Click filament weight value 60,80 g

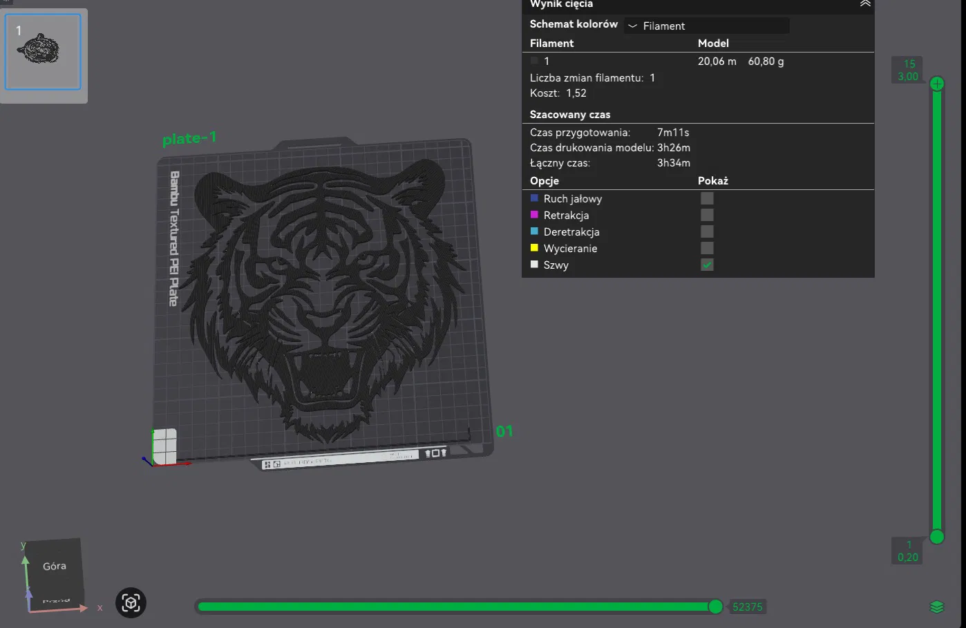point(766,61)
